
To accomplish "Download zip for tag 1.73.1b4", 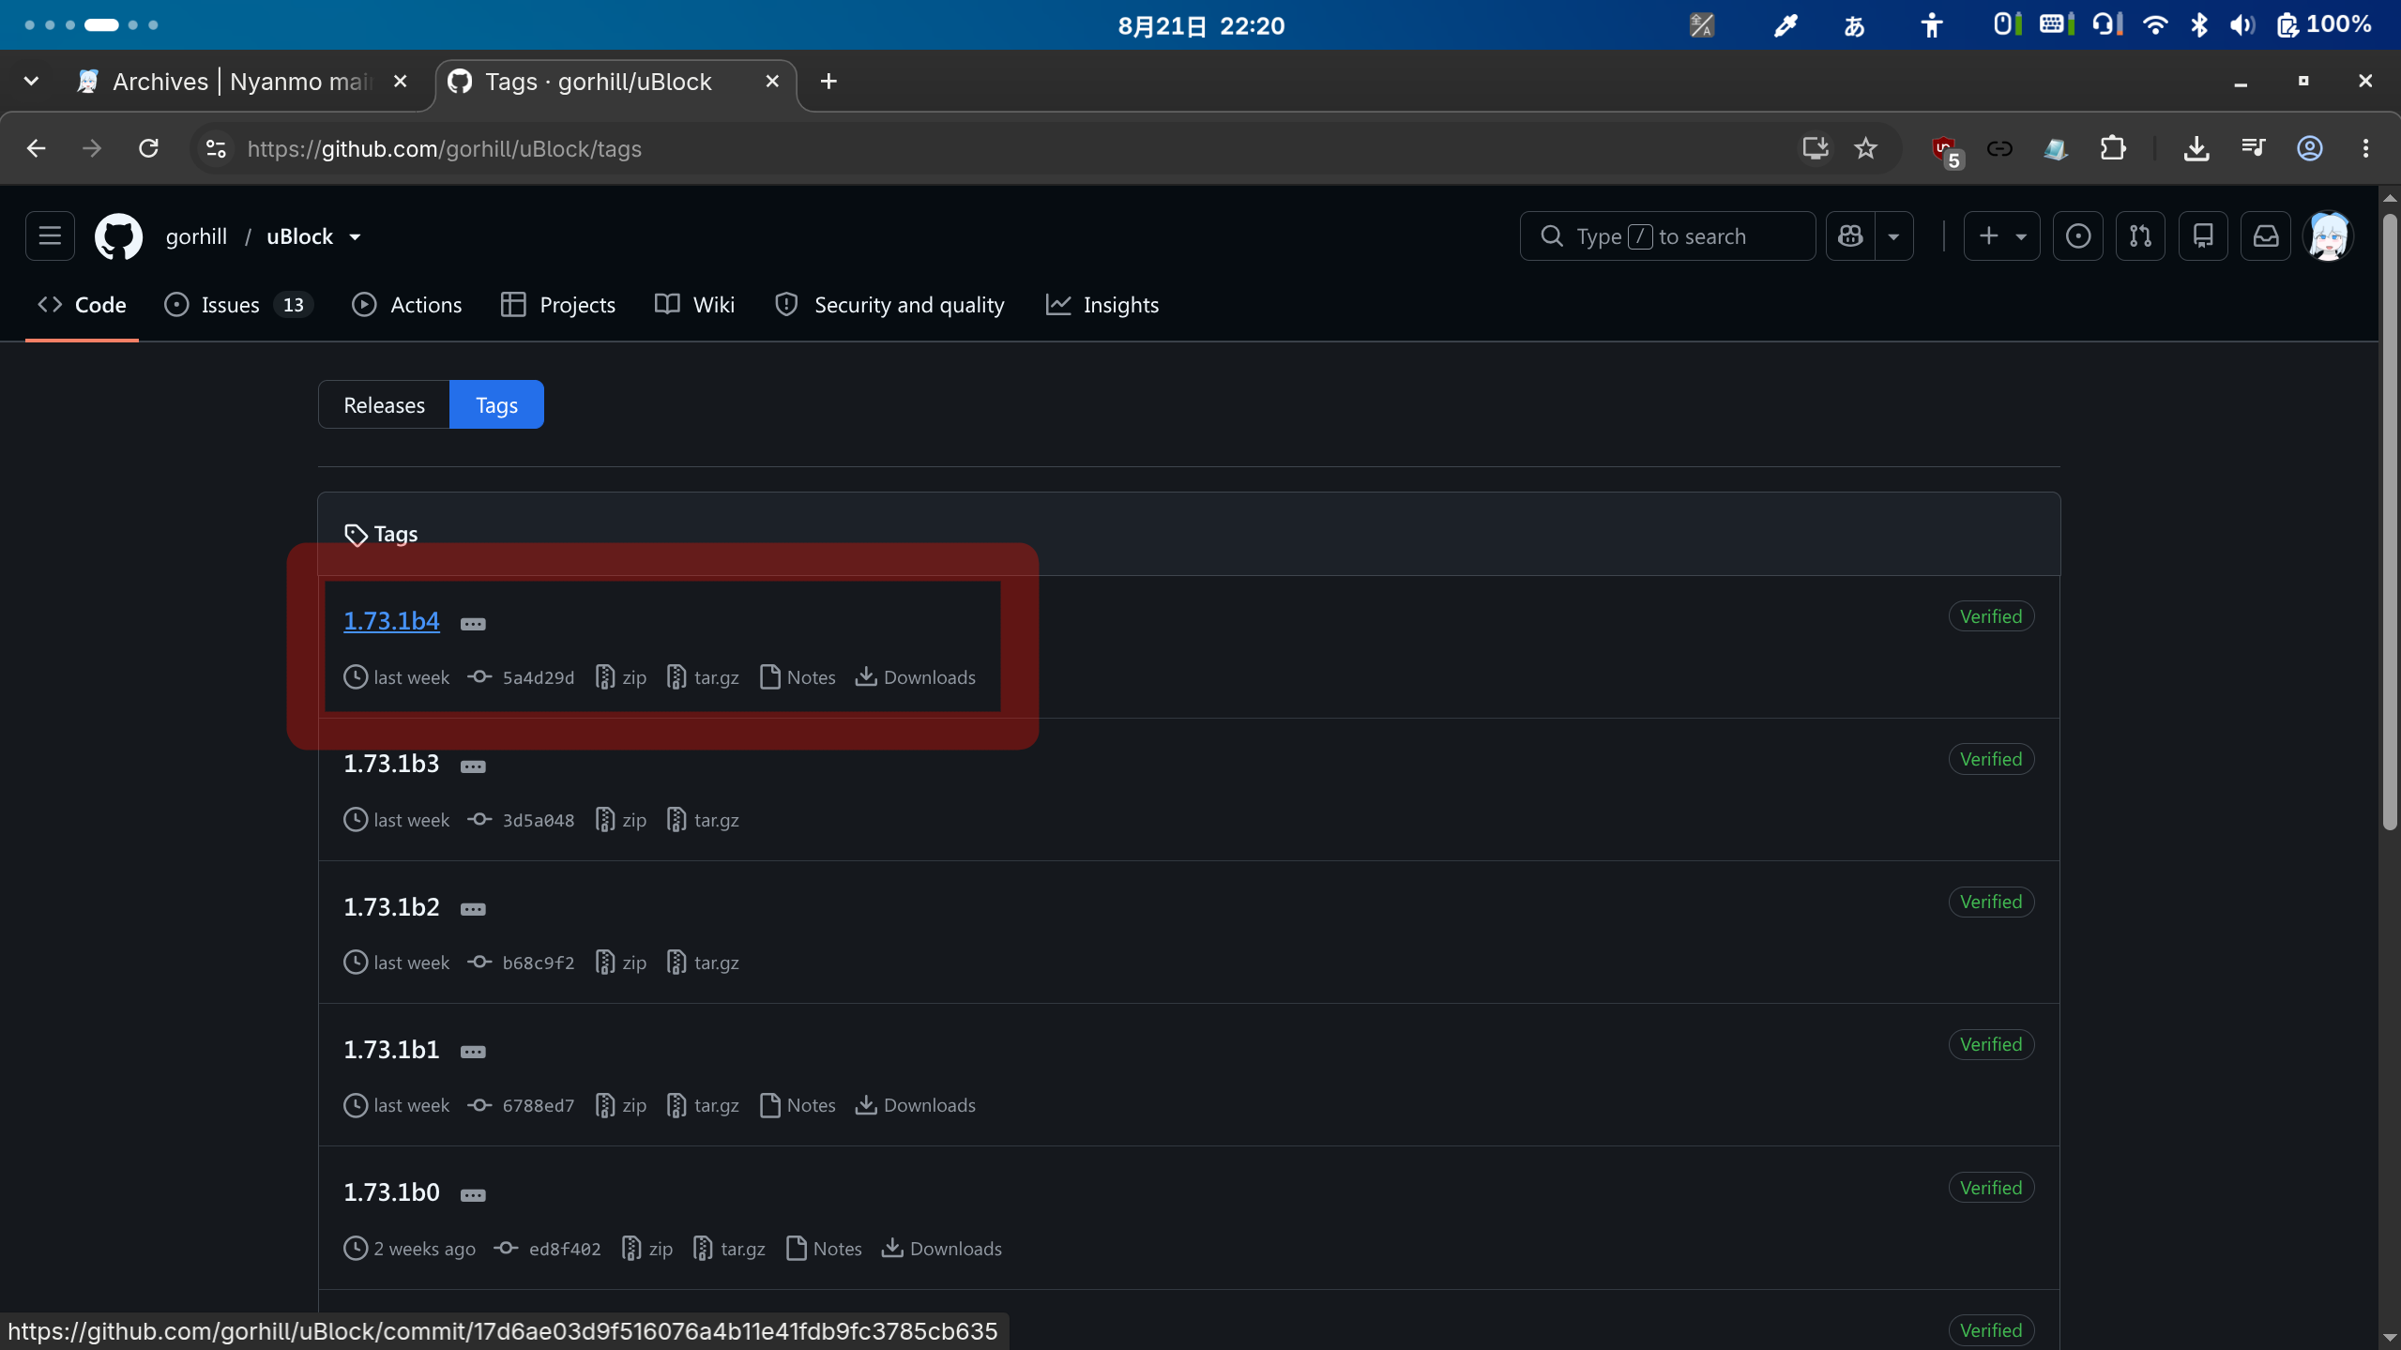I will pyautogui.click(x=621, y=677).
